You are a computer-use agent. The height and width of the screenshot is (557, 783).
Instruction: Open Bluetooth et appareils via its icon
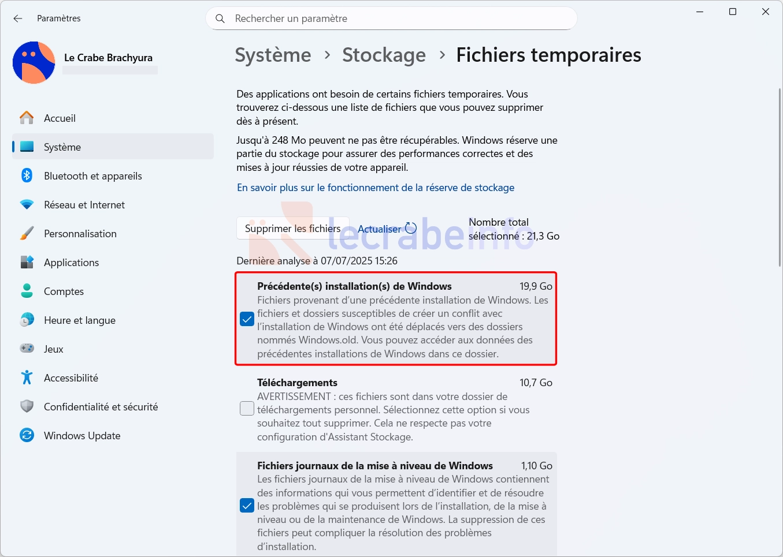(x=27, y=175)
